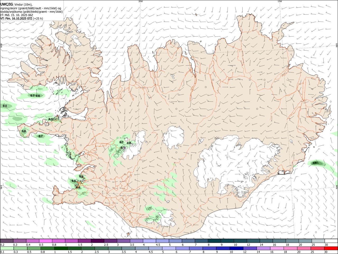Pick the medium green 0.5 rain swatch
The height and width of the screenshot is (254, 338).
pos(34,248)
